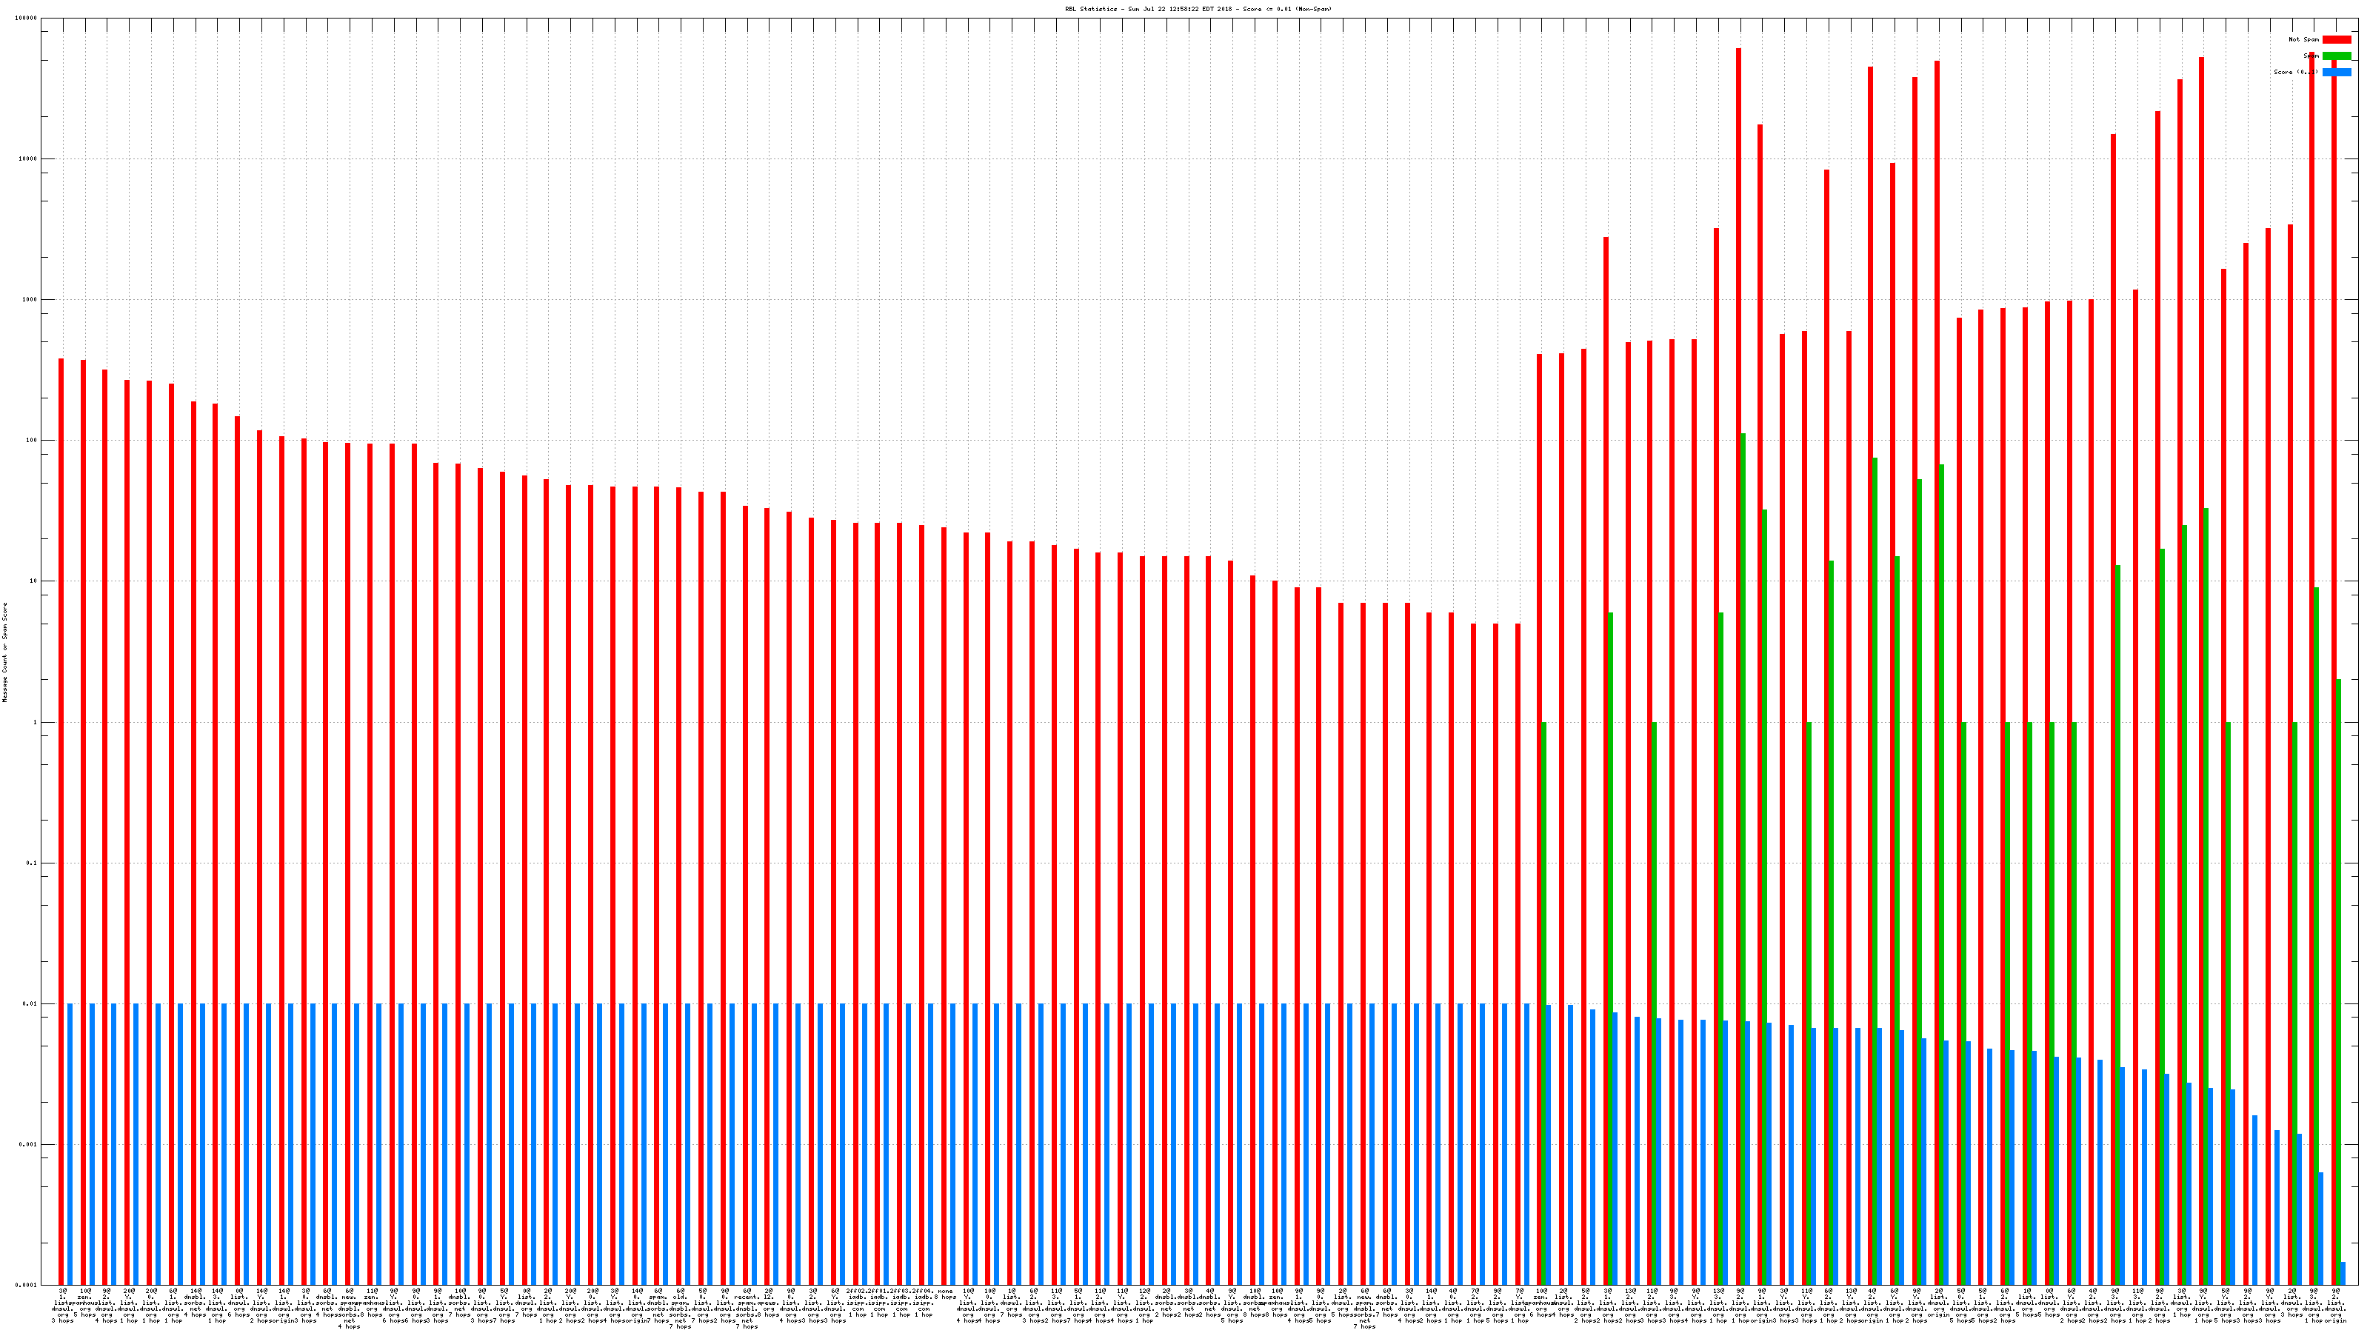Click the 100000 y-axis tick label
This screenshot has width=2370, height=1333.
tap(27, 19)
